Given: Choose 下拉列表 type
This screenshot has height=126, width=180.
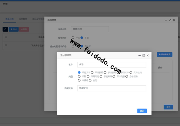Looking at the screenshot, I should click(114, 76).
